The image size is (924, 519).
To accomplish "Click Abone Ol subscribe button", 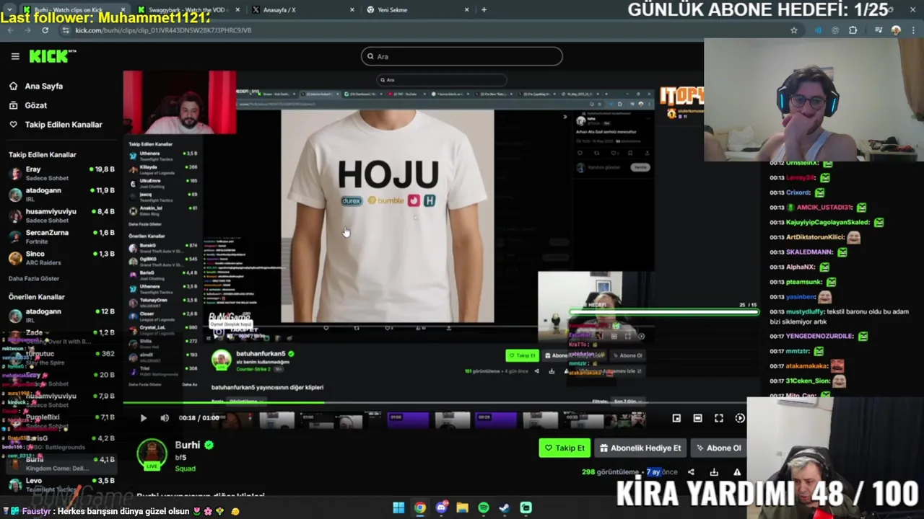I will tap(718, 448).
